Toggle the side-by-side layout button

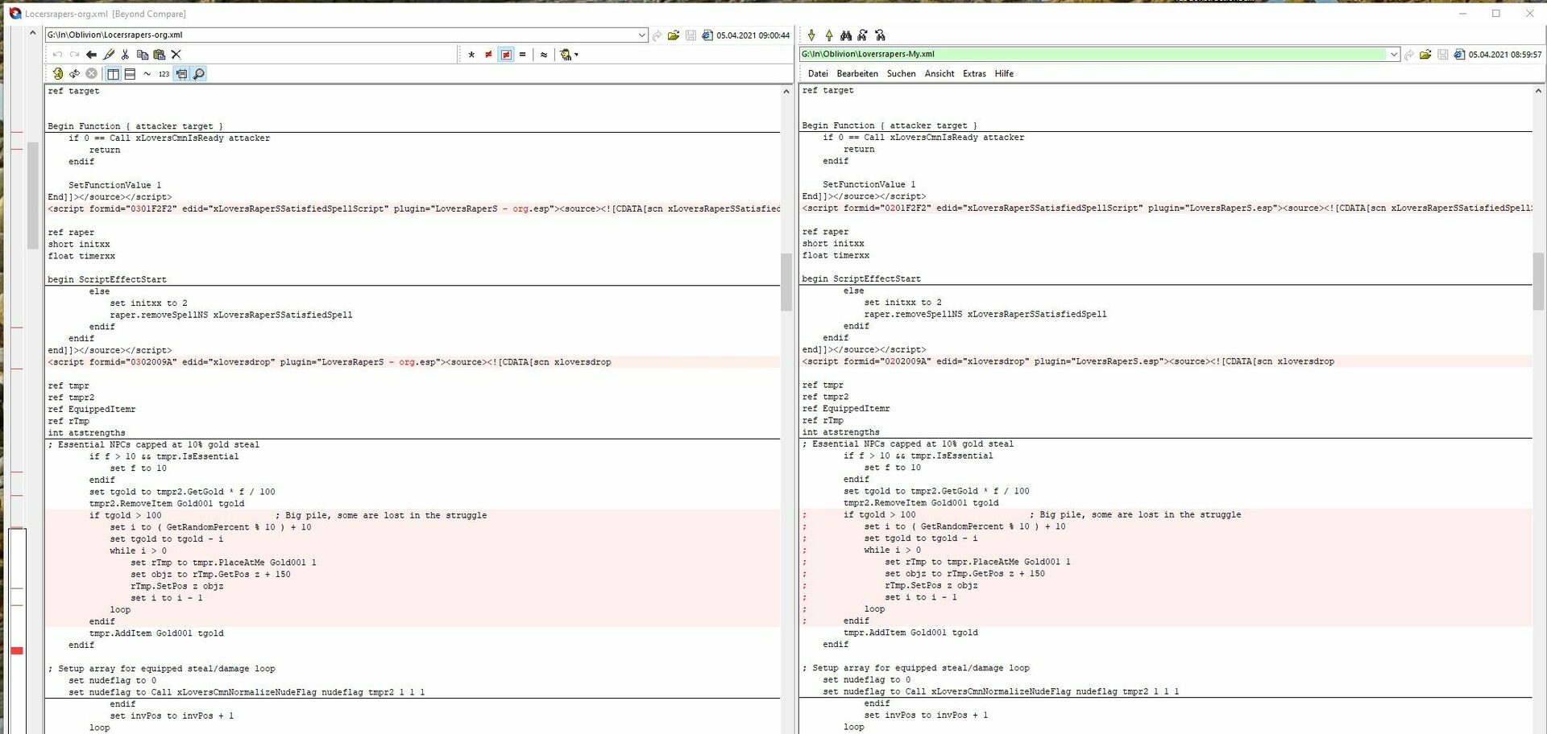point(113,73)
